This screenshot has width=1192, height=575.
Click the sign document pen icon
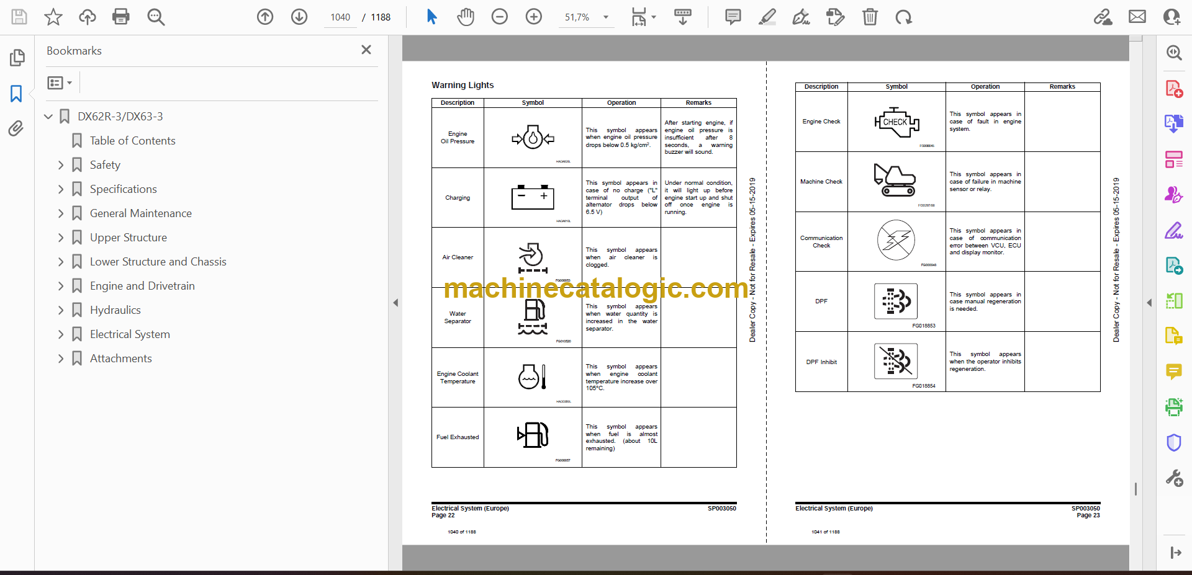coord(801,17)
